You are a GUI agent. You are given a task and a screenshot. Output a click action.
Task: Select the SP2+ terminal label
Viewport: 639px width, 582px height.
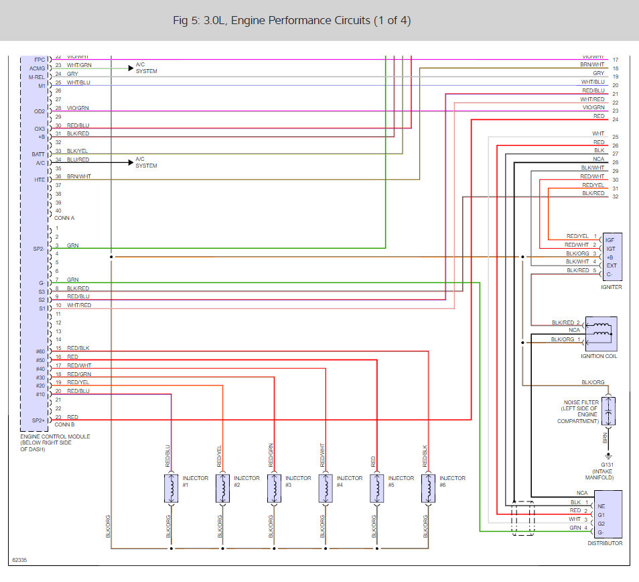coord(38,420)
